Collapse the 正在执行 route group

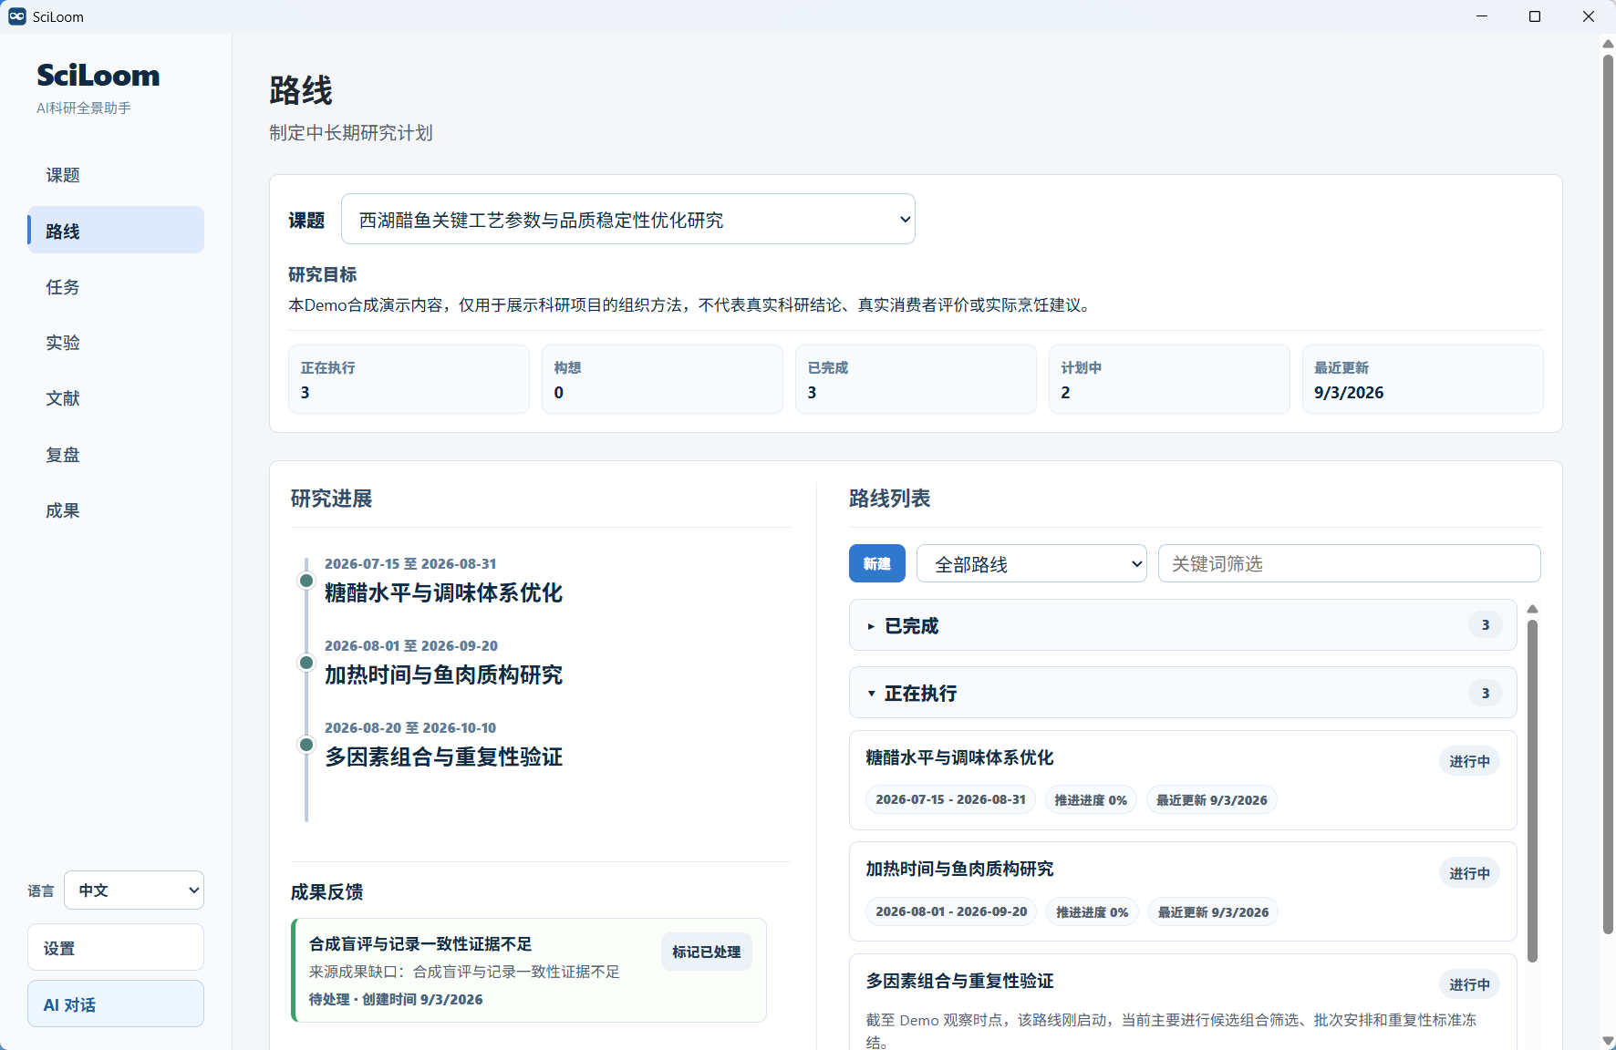click(1183, 693)
